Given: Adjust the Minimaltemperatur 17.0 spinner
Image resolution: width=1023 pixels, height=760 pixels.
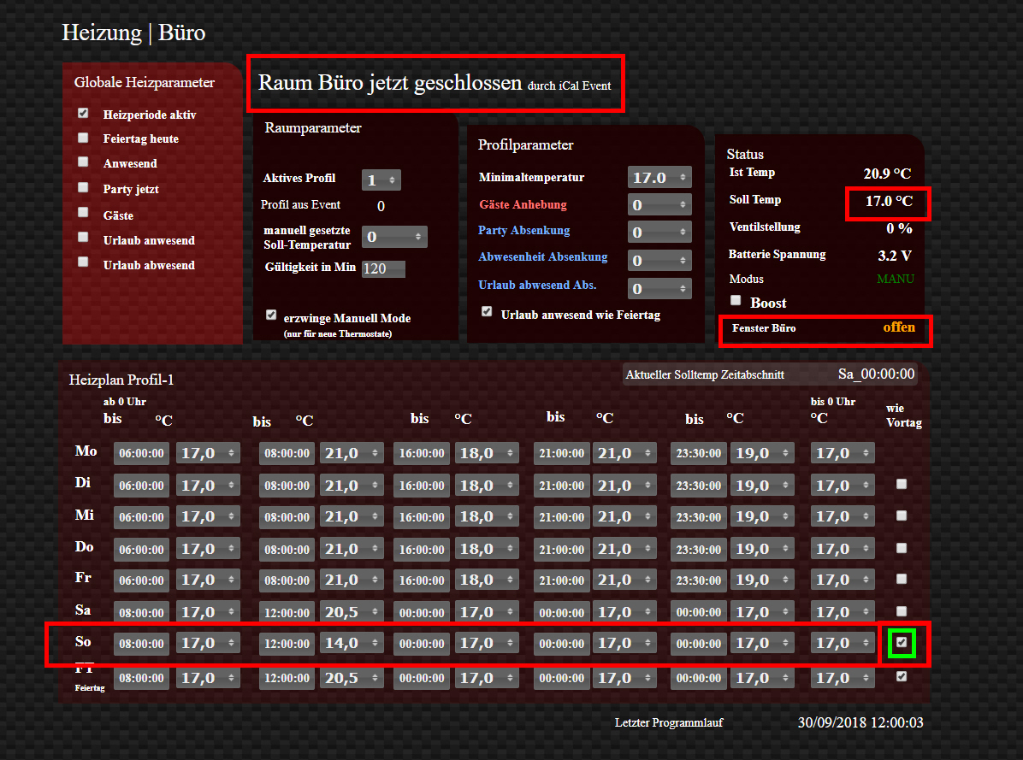Looking at the screenshot, I should 659,177.
